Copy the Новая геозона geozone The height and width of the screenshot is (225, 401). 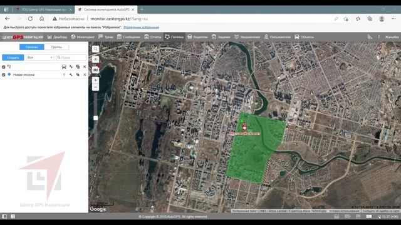pyautogui.click(x=78, y=75)
